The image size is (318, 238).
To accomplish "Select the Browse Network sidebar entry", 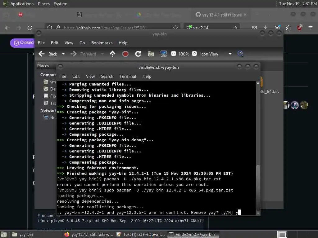I will click(x=50, y=117).
